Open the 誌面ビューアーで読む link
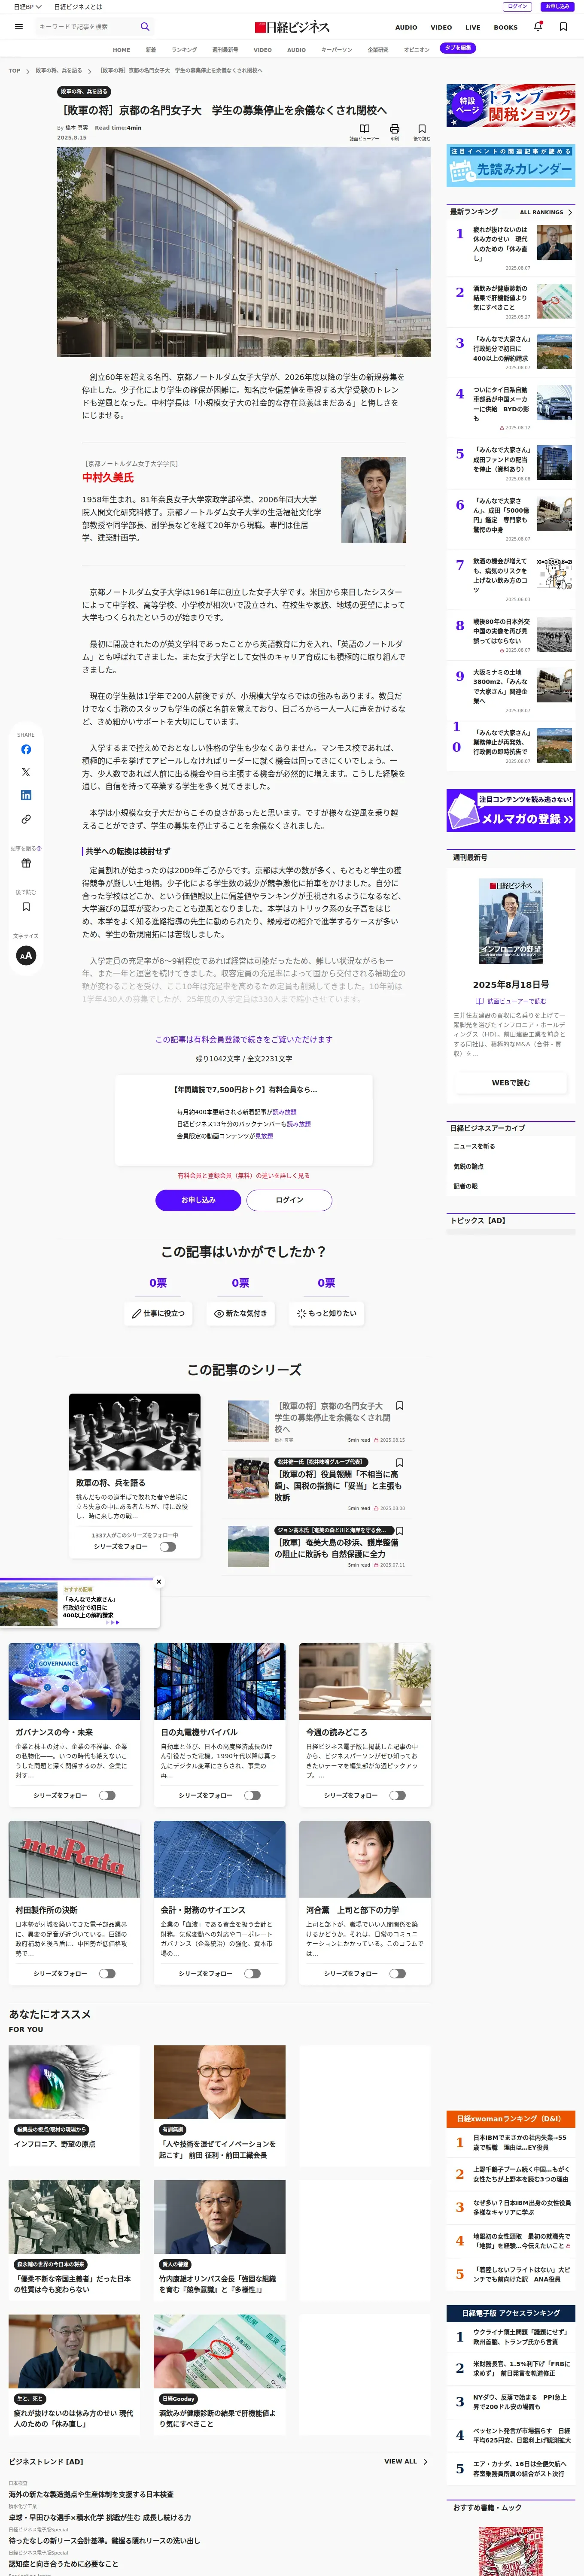Image resolution: width=584 pixels, height=2576 pixels. coord(510,1001)
